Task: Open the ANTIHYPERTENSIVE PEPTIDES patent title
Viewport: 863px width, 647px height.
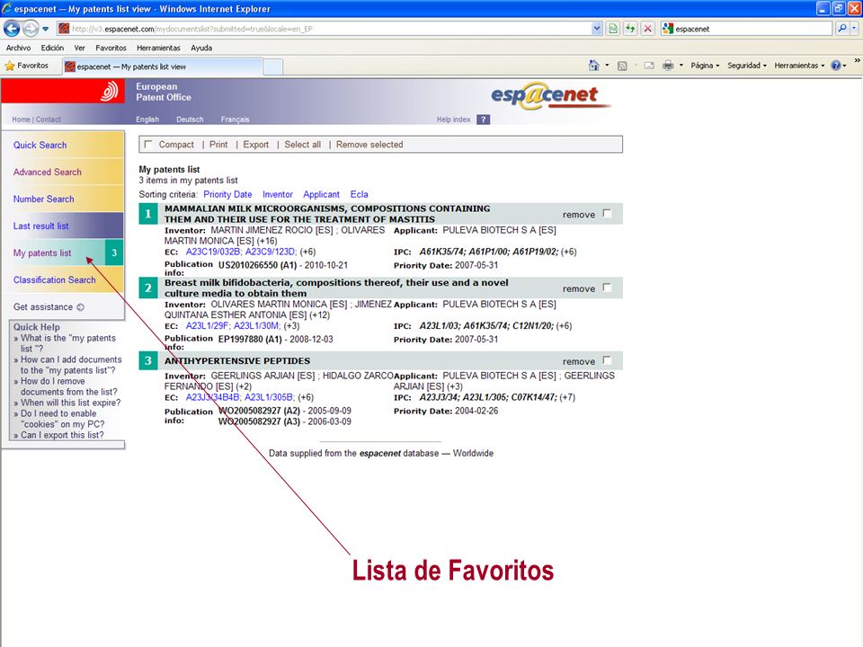Action: [x=237, y=361]
